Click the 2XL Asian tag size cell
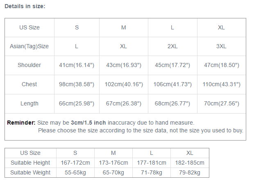The height and width of the screenshot is (181, 254). [172, 46]
